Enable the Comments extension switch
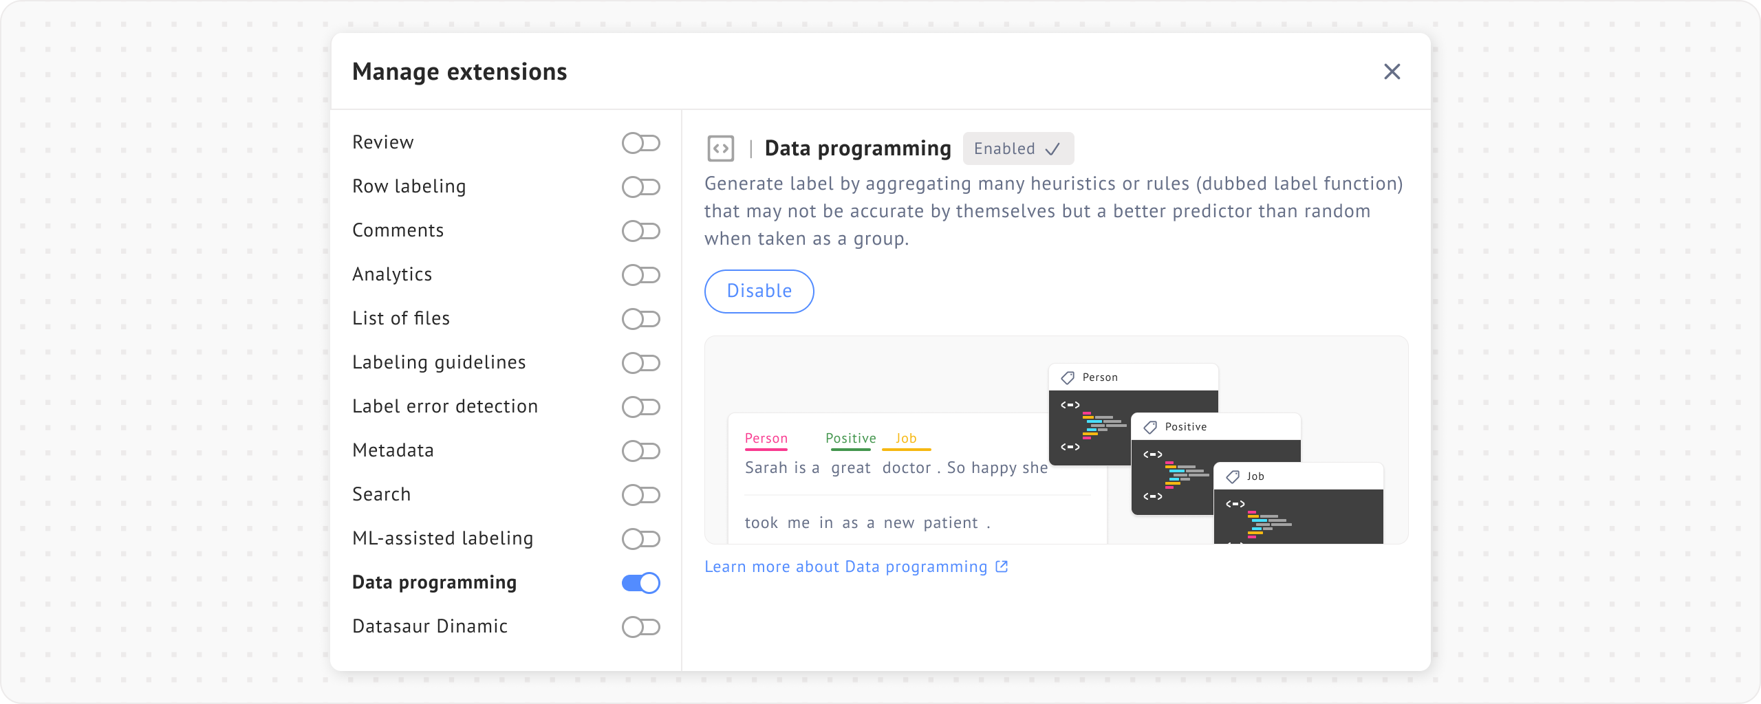Viewport: 1761px width, 704px height. (x=640, y=231)
